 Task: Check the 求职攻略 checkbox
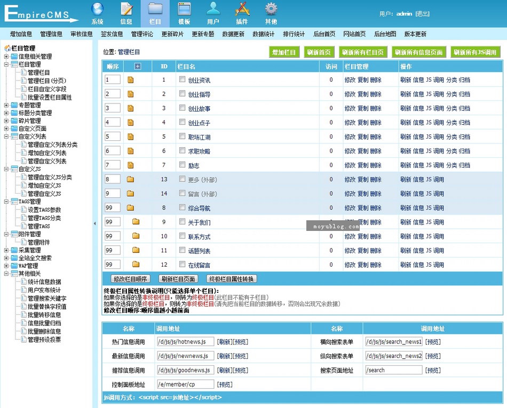pos(183,150)
